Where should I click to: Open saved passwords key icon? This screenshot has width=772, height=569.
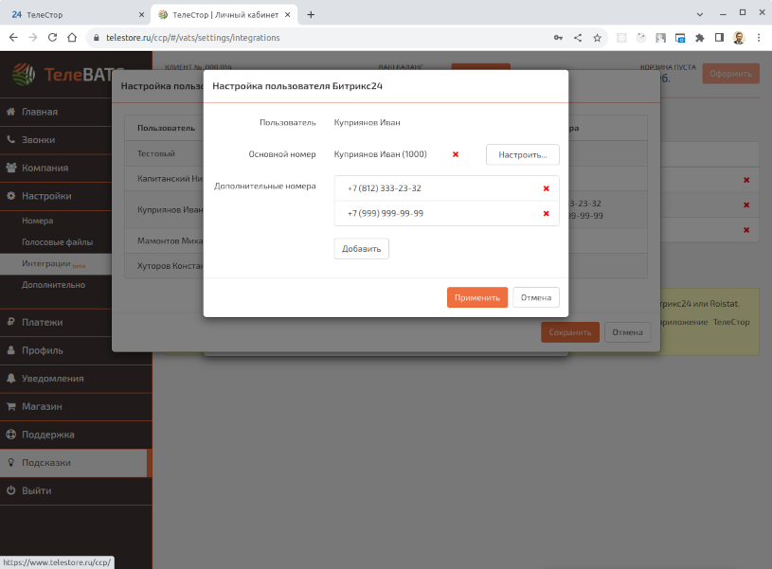click(558, 38)
